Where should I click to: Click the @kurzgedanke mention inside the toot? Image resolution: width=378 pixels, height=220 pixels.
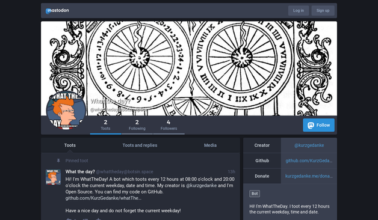point(201,186)
